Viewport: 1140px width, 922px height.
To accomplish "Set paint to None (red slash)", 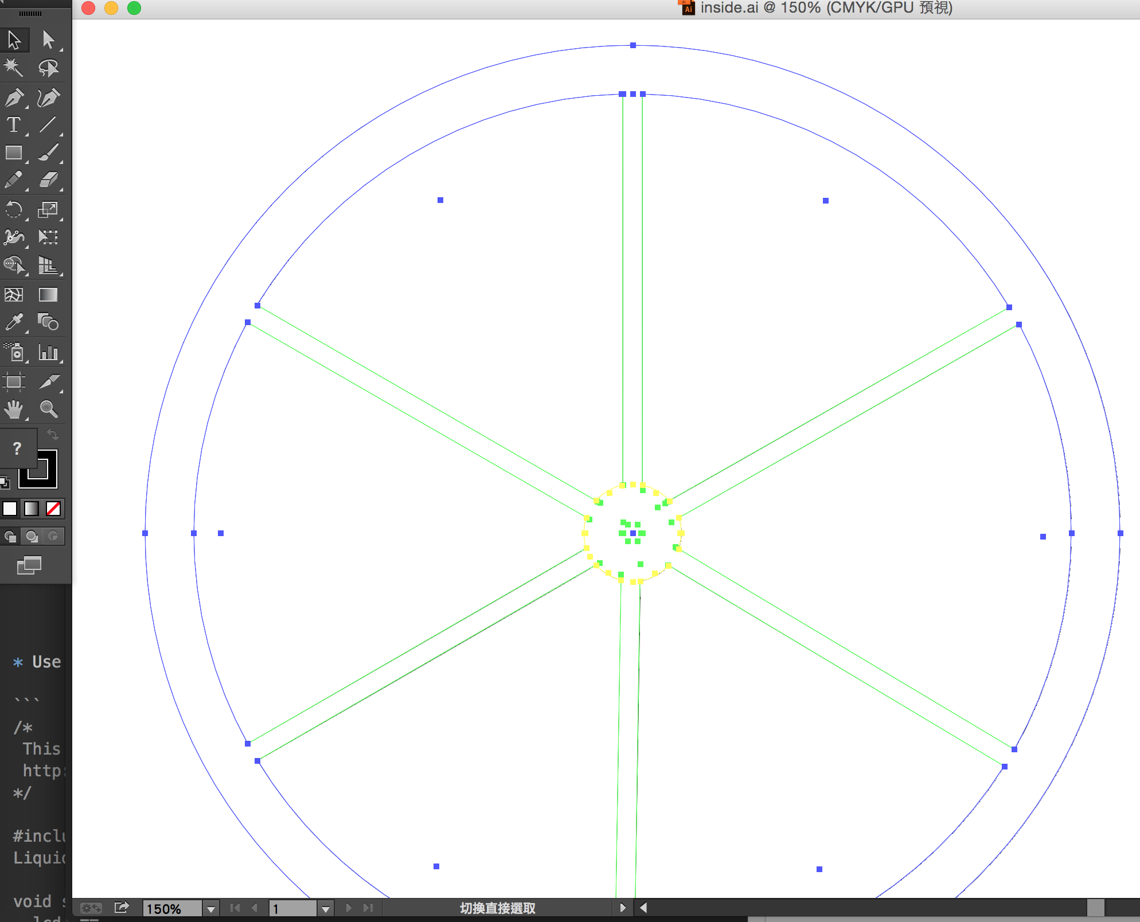I will (53, 509).
